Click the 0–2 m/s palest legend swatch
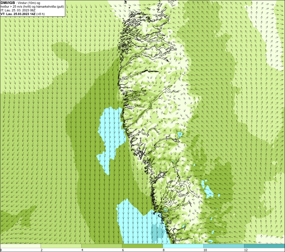Image resolution: width=285 pixels, height=252 pixels. tap(20, 246)
